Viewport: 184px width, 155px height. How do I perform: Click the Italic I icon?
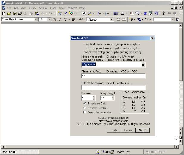tap(60, 20)
